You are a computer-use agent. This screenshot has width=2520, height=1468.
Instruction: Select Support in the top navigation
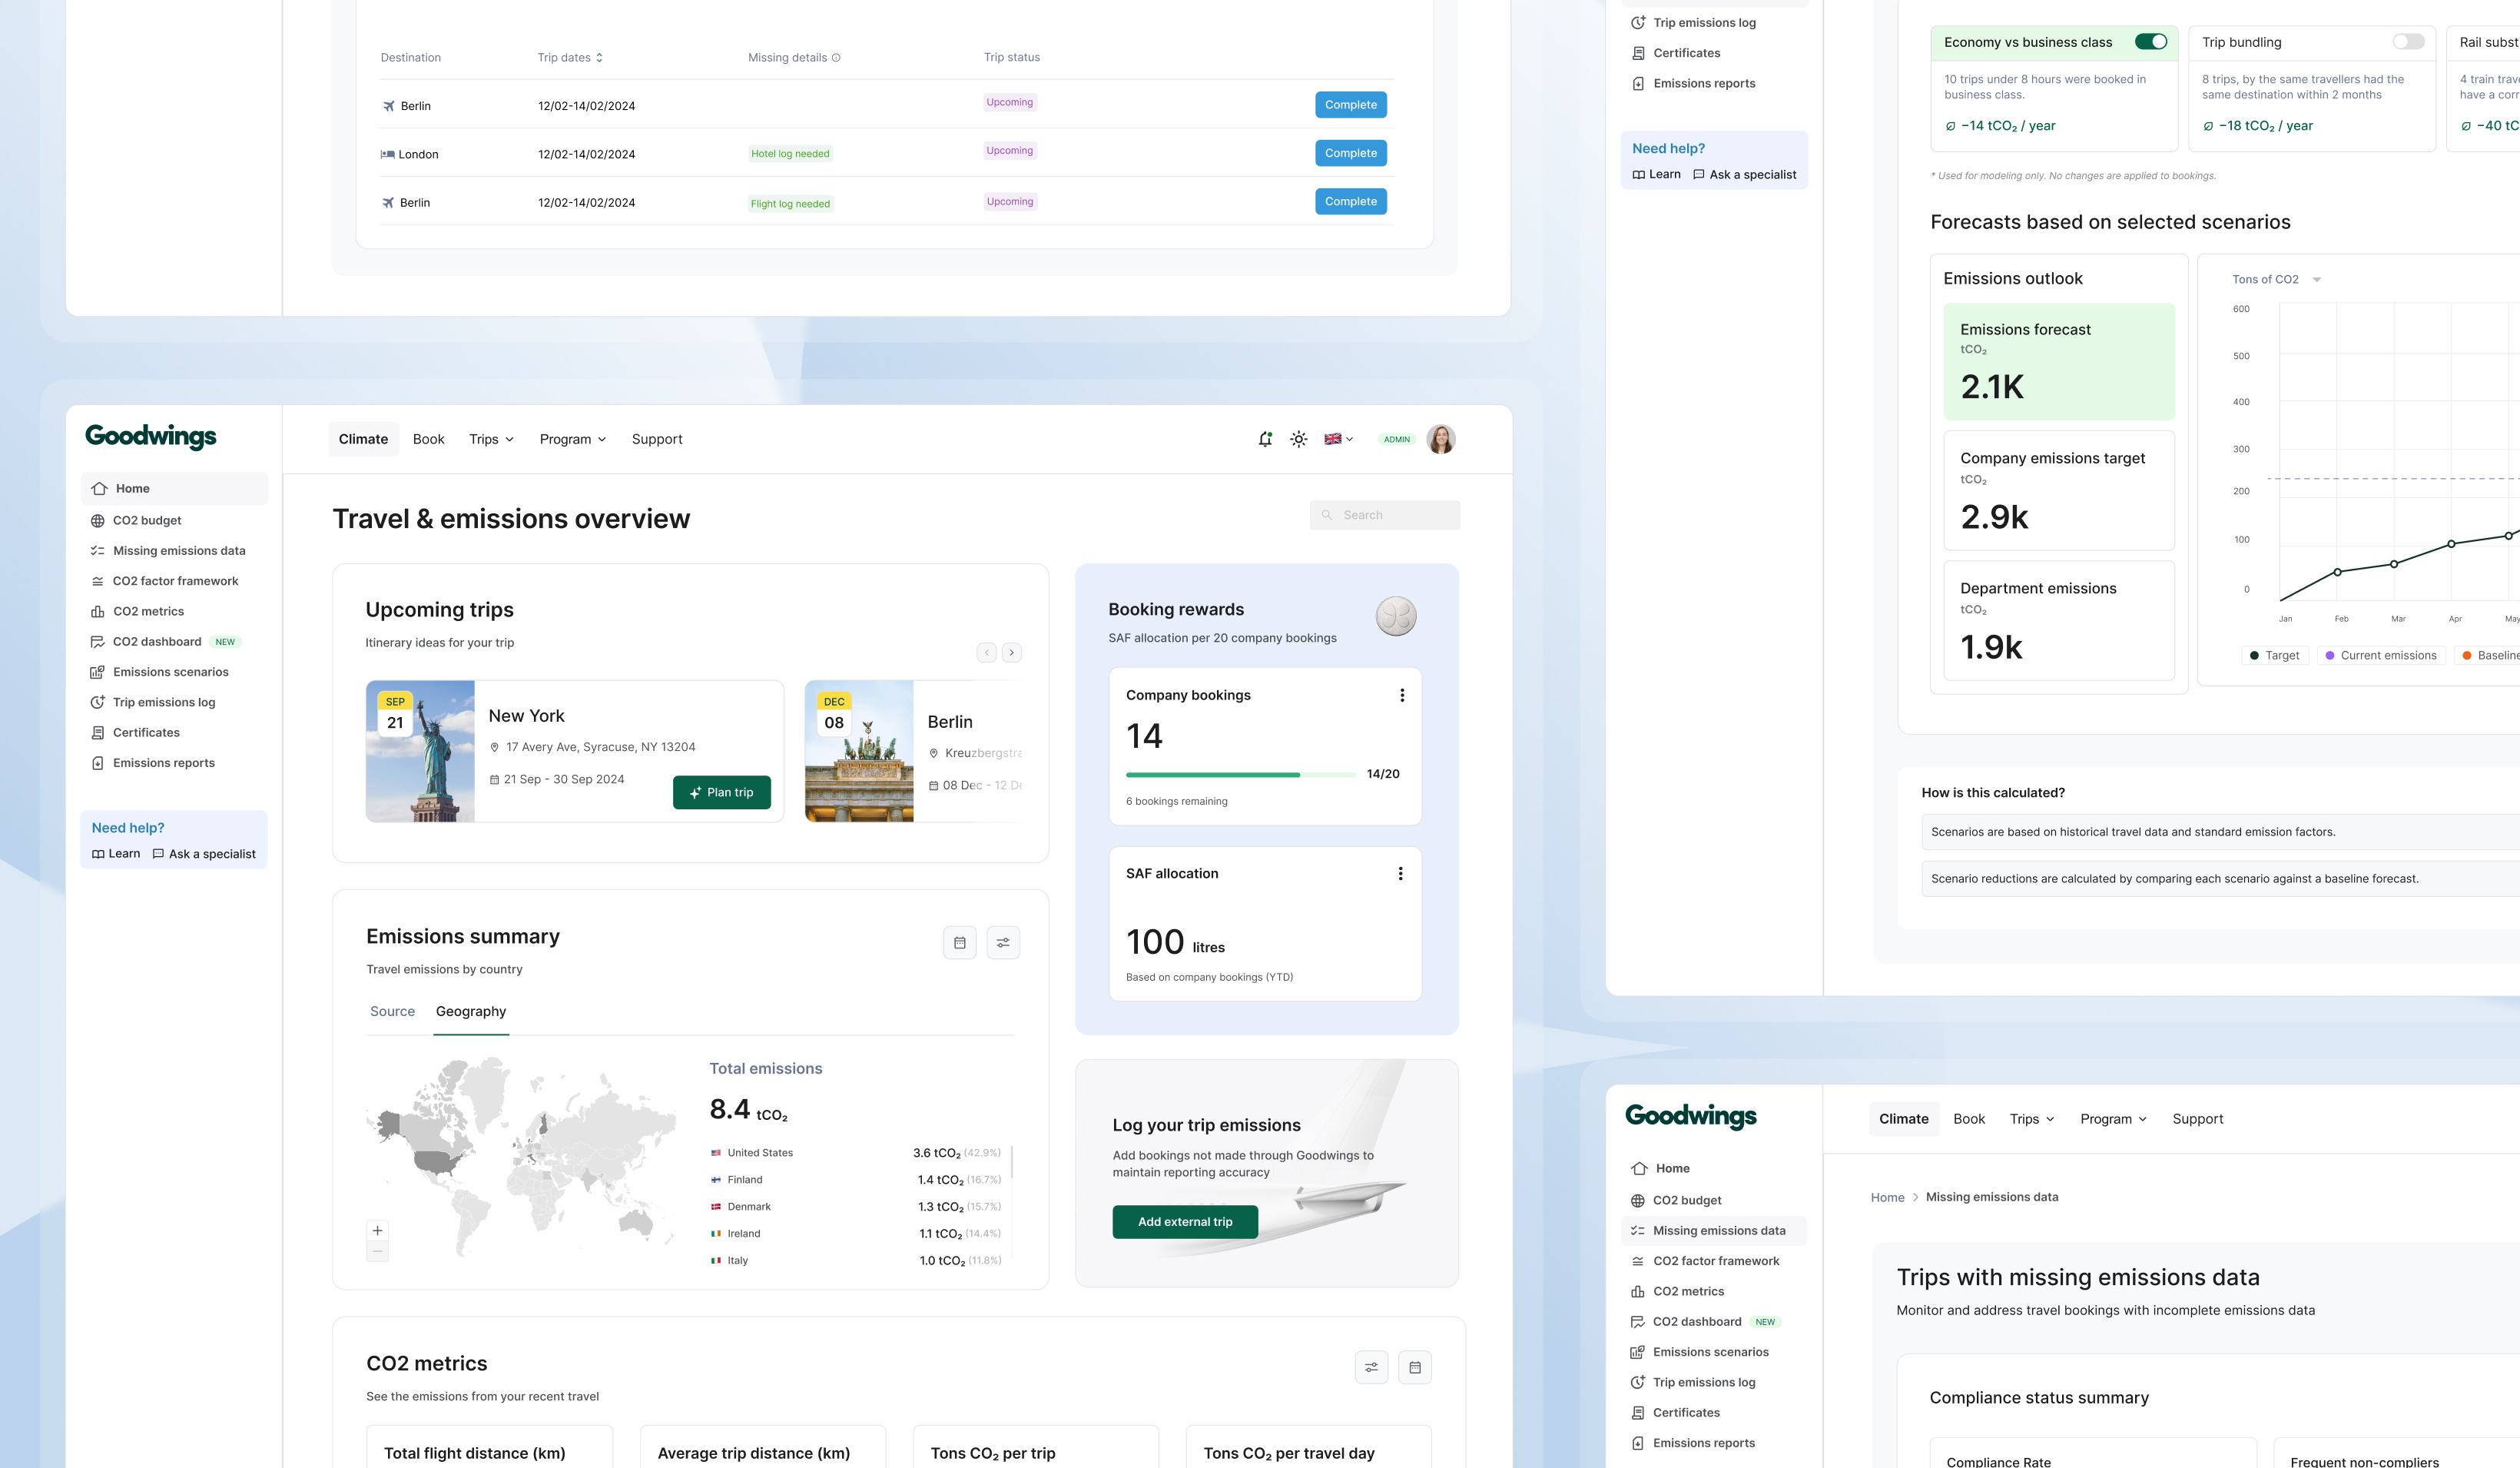pos(656,438)
